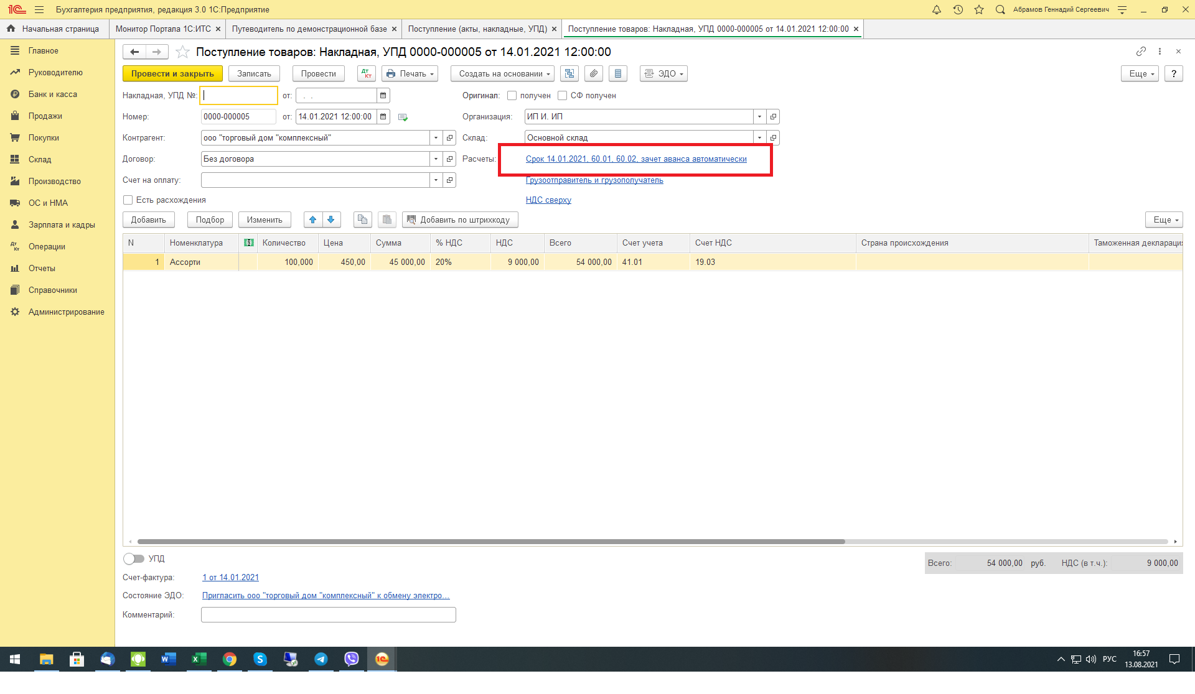
Task: Open the history clock icon
Action: coord(958,9)
